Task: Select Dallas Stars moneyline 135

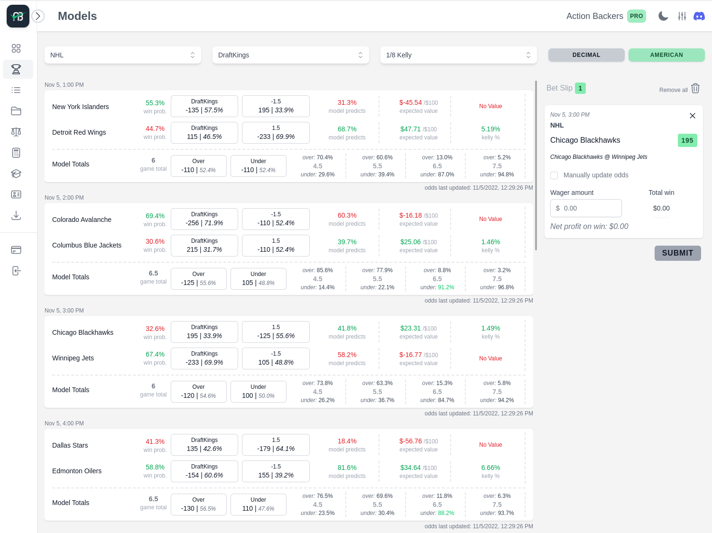Action: 204,445
